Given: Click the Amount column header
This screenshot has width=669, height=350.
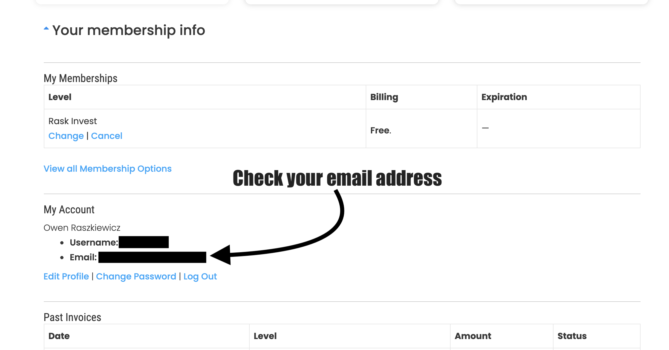Looking at the screenshot, I should point(473,336).
